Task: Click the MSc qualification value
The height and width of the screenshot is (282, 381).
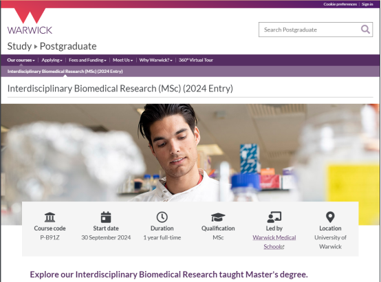Action: (x=218, y=237)
